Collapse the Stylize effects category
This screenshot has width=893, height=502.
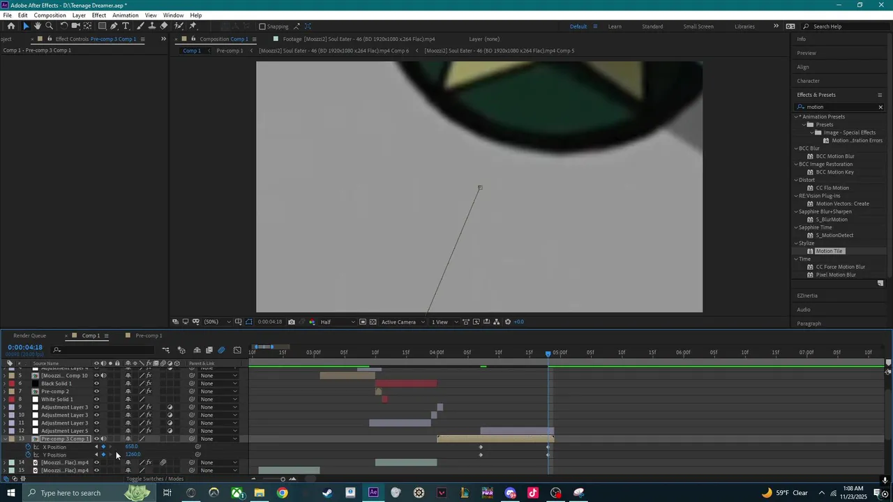click(x=796, y=243)
